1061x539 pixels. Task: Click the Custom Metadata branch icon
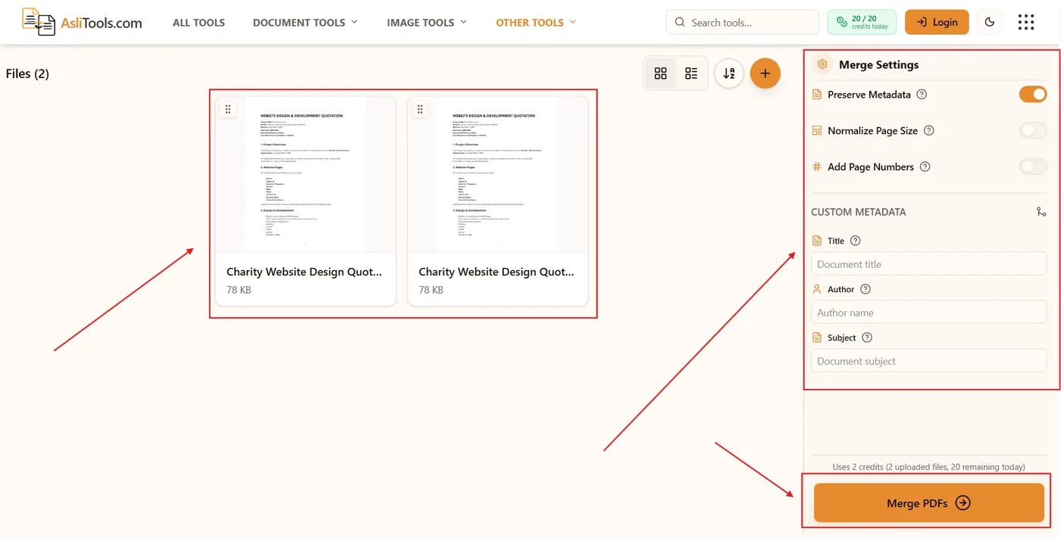(x=1041, y=212)
